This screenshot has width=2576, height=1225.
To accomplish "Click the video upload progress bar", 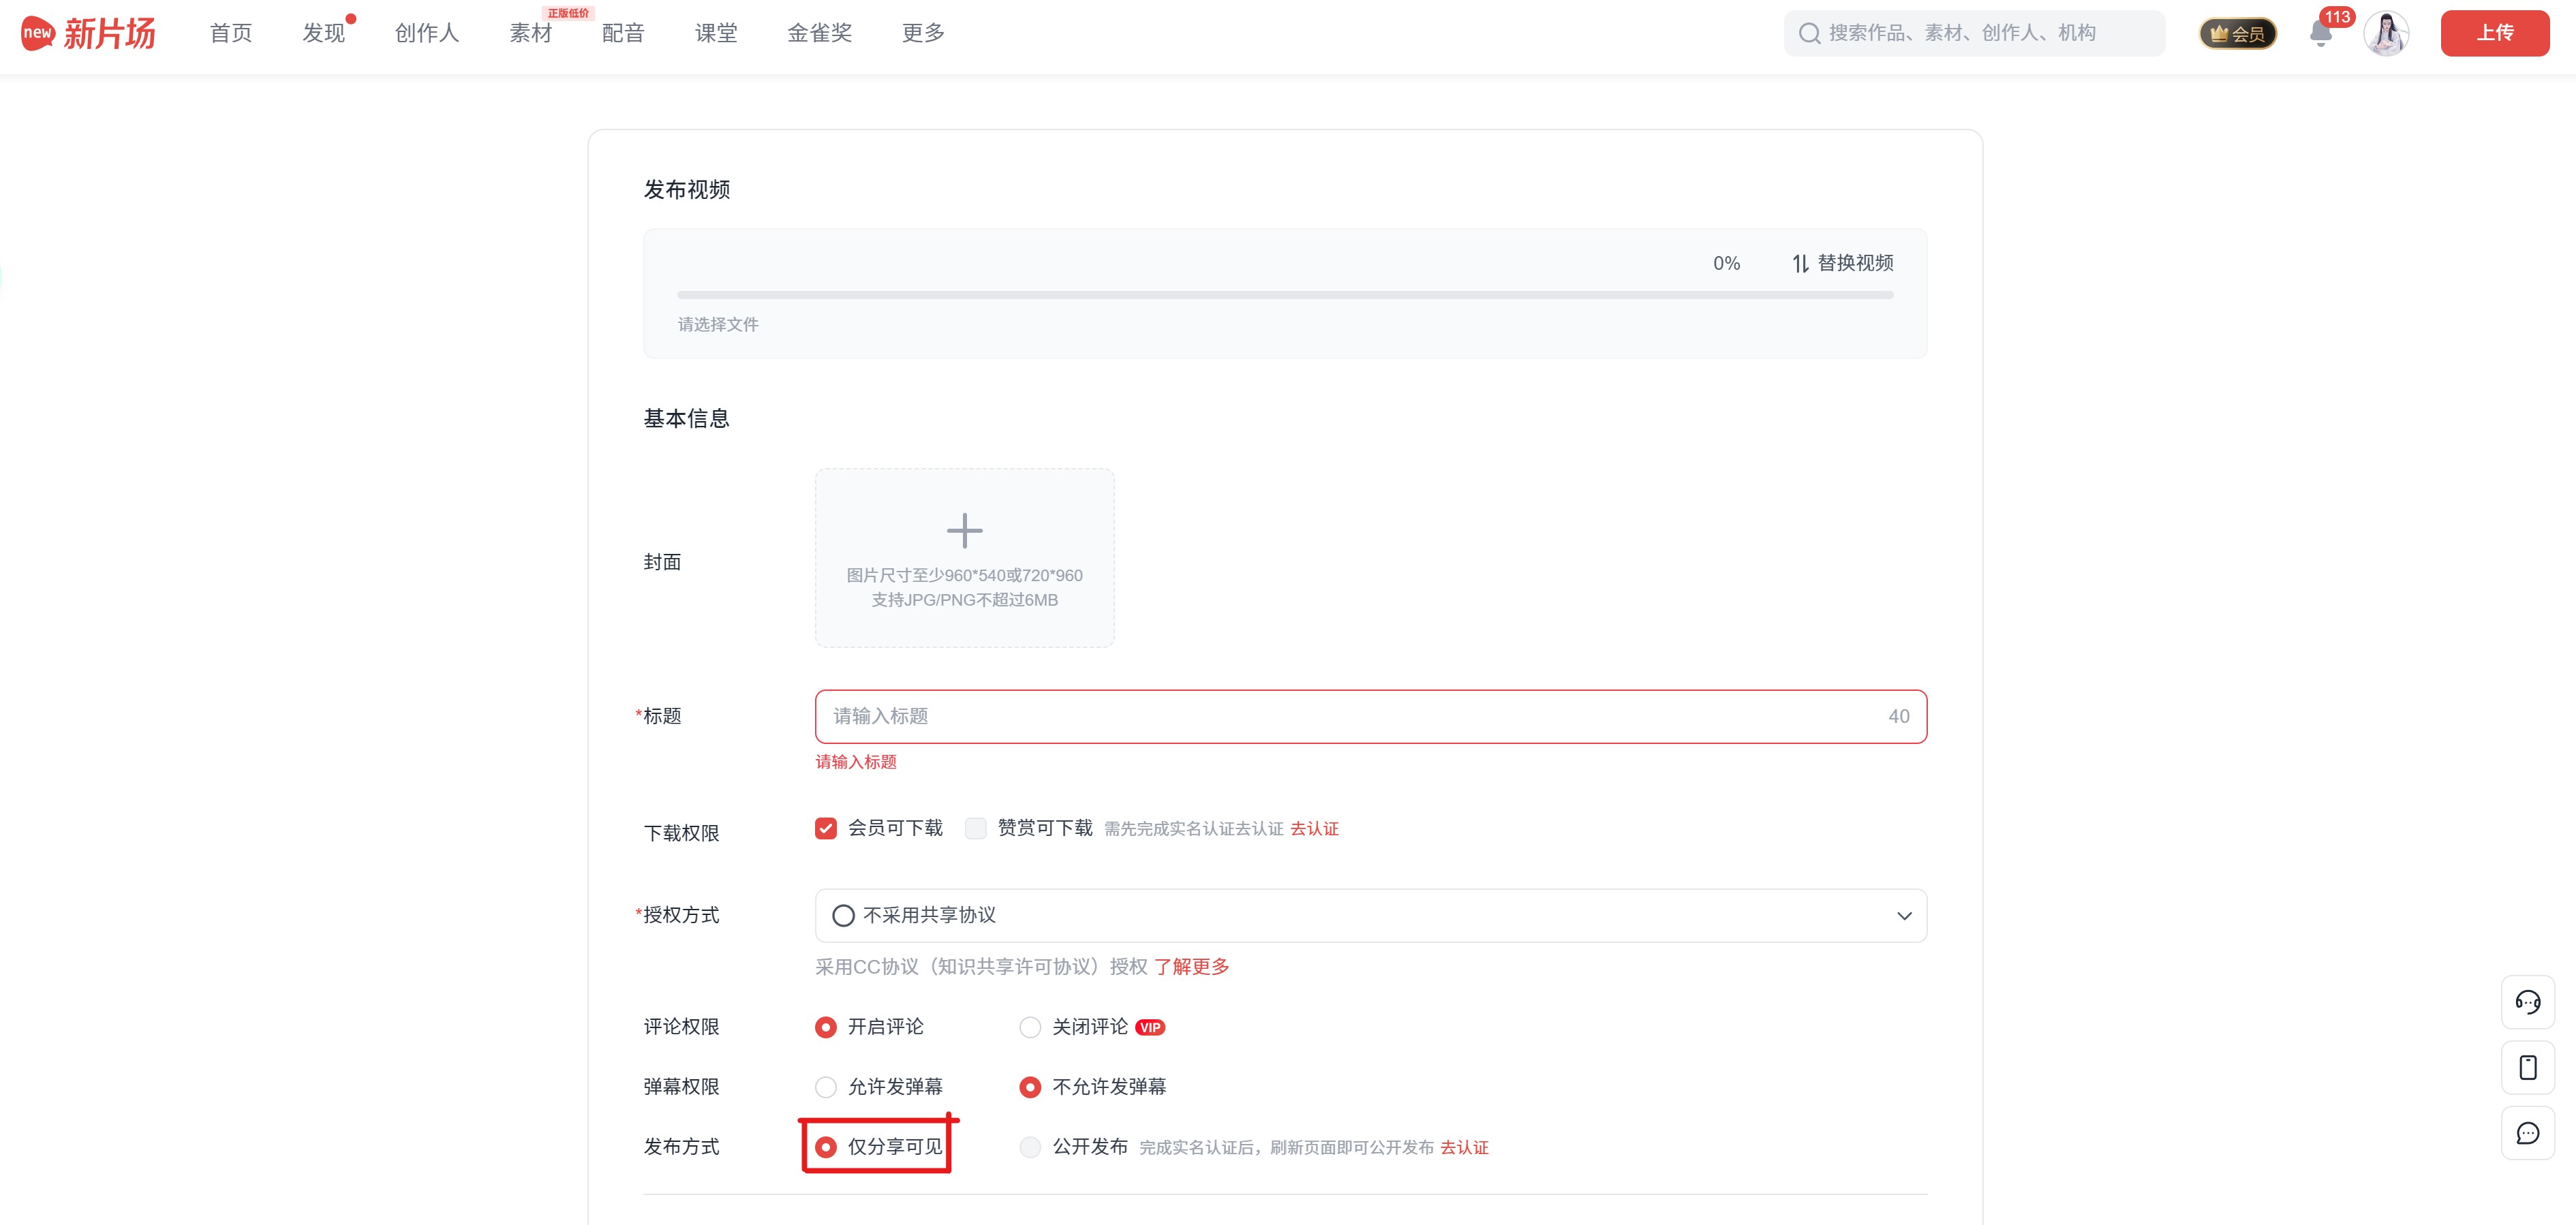I will tap(1284, 295).
